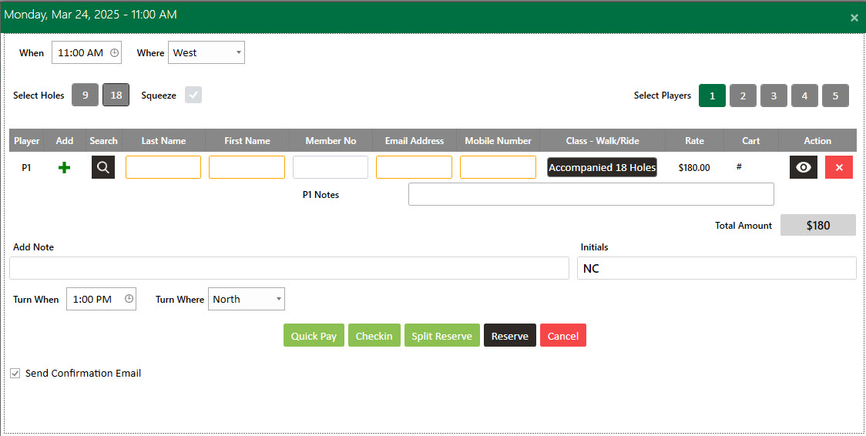
Task: Select 9 holes
Action: pos(85,95)
